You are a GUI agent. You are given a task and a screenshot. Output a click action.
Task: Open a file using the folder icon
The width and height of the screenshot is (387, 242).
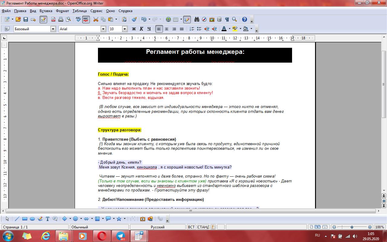click(18, 19)
